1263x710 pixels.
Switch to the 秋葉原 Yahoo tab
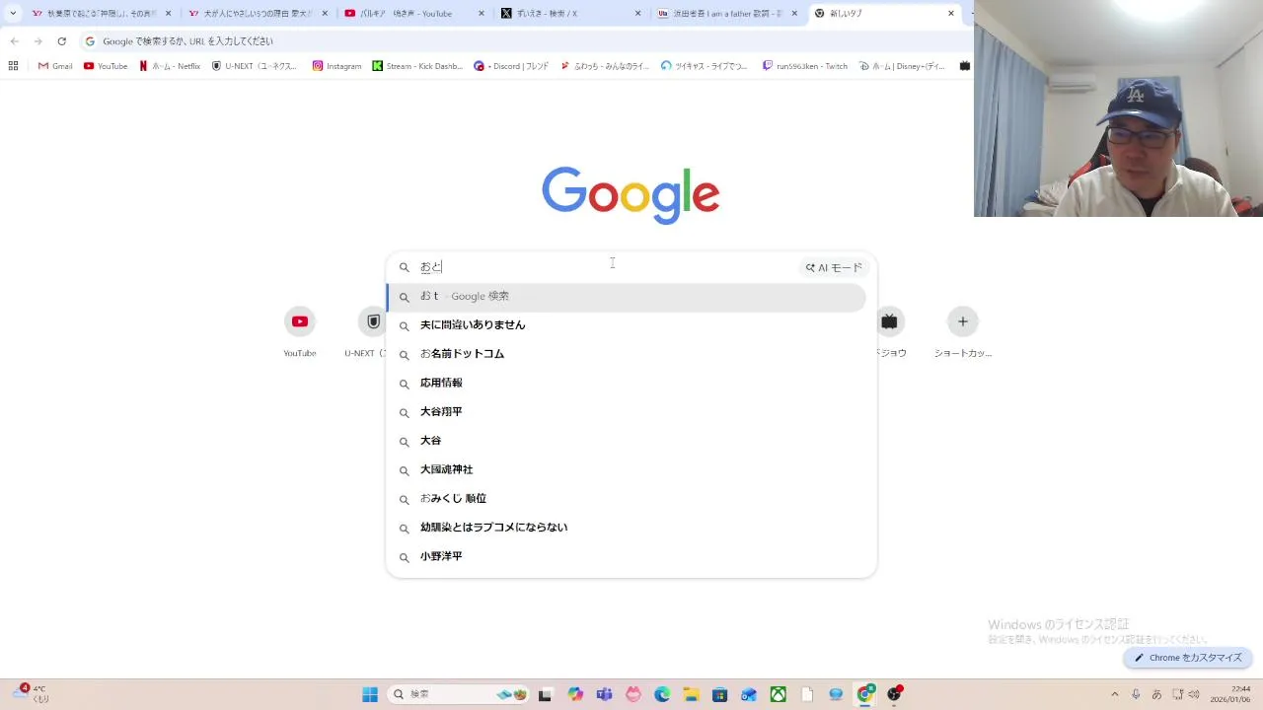102,14
